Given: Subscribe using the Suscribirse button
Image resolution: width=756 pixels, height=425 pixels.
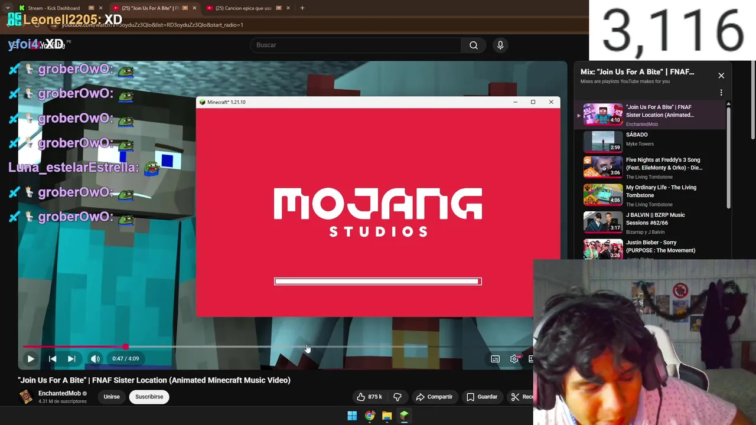Looking at the screenshot, I should pos(149,397).
